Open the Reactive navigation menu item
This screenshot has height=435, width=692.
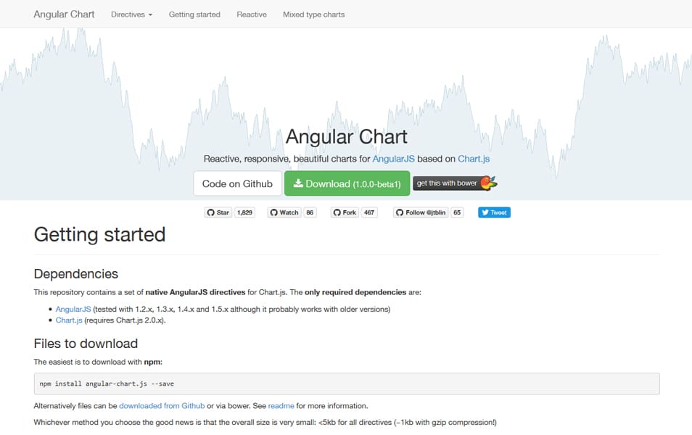251,14
